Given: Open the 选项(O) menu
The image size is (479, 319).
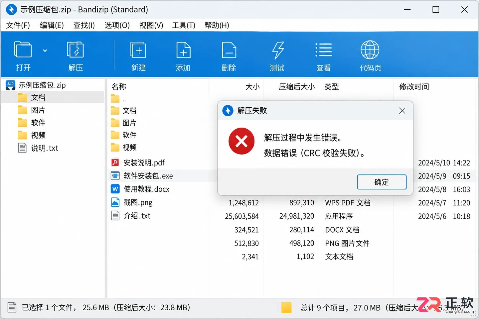Looking at the screenshot, I should tap(117, 25).
